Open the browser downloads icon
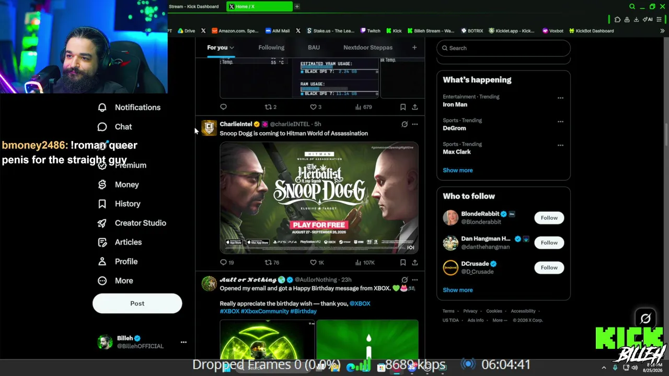 coord(636,20)
